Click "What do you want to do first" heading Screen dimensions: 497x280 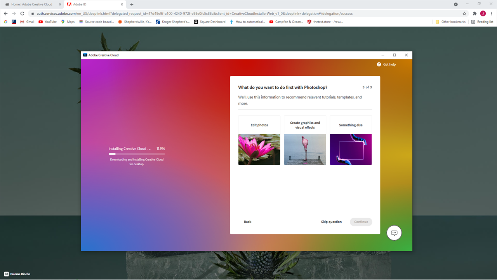(283, 87)
